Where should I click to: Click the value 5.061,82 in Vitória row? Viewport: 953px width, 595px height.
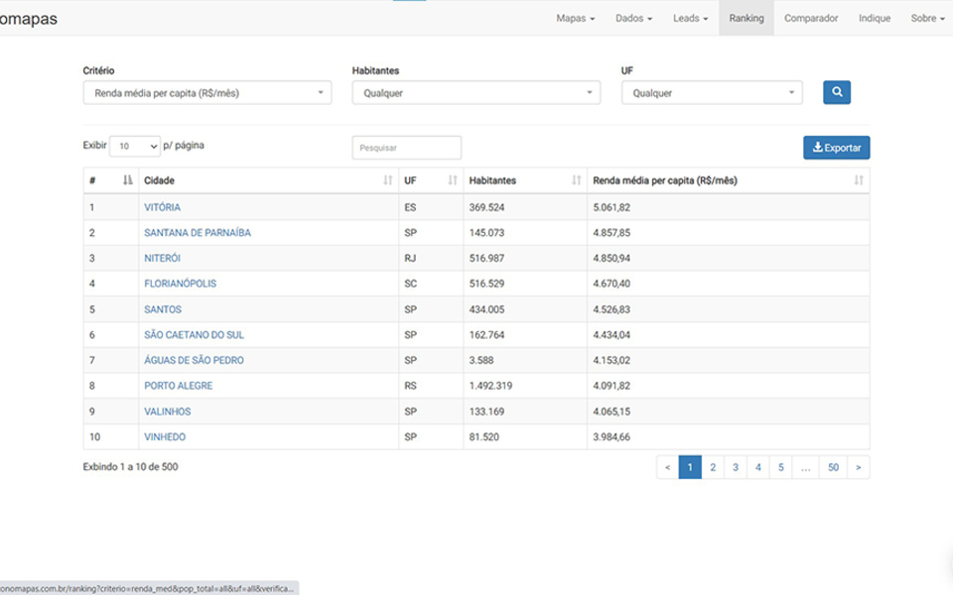tap(612, 207)
